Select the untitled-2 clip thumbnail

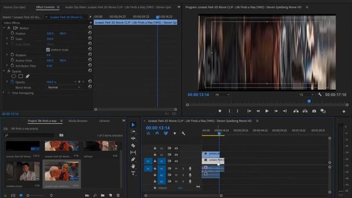pos(23,172)
